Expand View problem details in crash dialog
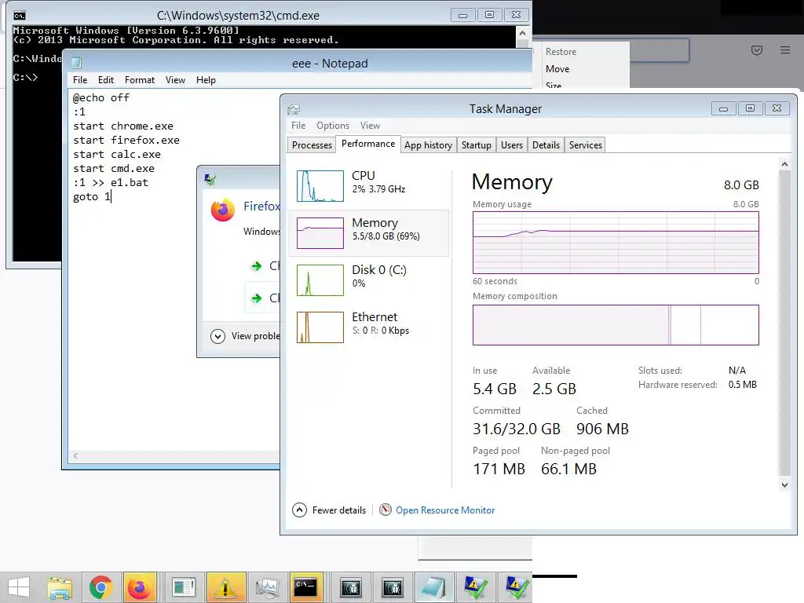This screenshot has width=804, height=603. [218, 336]
